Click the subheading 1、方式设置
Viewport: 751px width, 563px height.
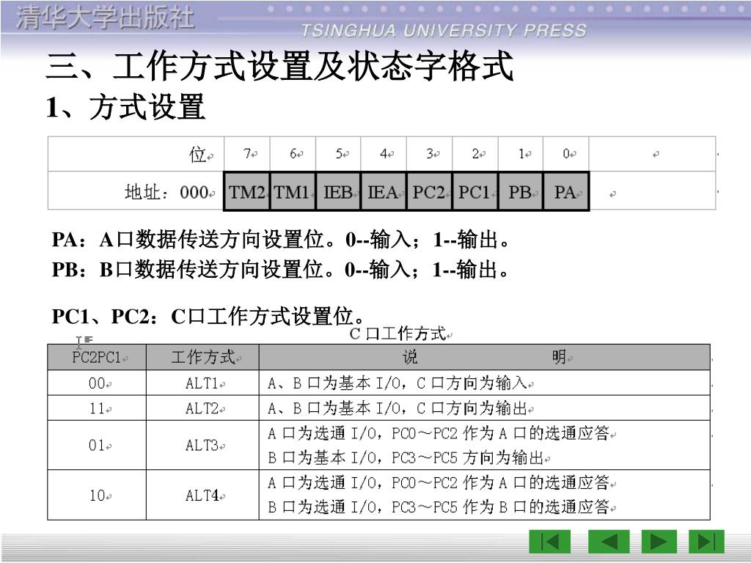tap(125, 107)
